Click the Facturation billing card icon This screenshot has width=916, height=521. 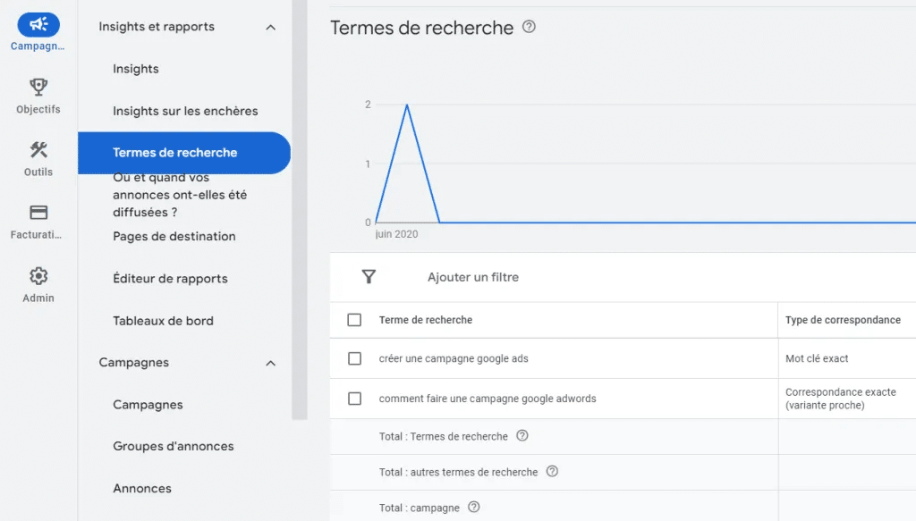tap(37, 213)
